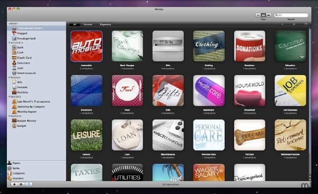Switch to list view mode
The width and height of the screenshot is (318, 194).
[x=258, y=15]
